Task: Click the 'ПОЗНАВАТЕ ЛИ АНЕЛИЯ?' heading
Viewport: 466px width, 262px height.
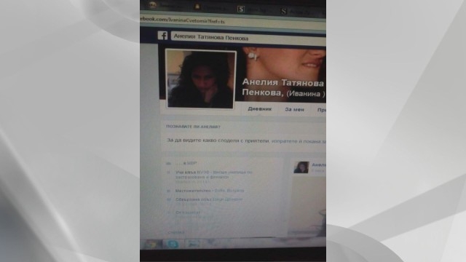Action: point(193,127)
